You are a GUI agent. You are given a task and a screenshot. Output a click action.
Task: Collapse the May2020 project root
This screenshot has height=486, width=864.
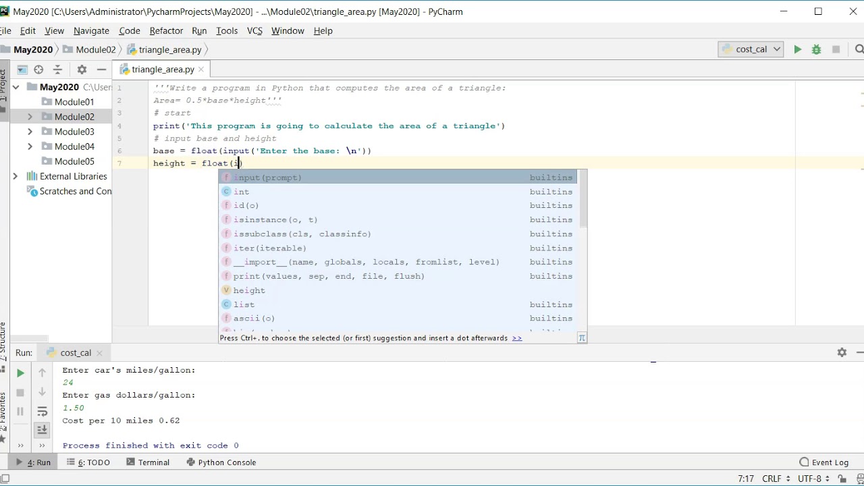click(x=16, y=87)
